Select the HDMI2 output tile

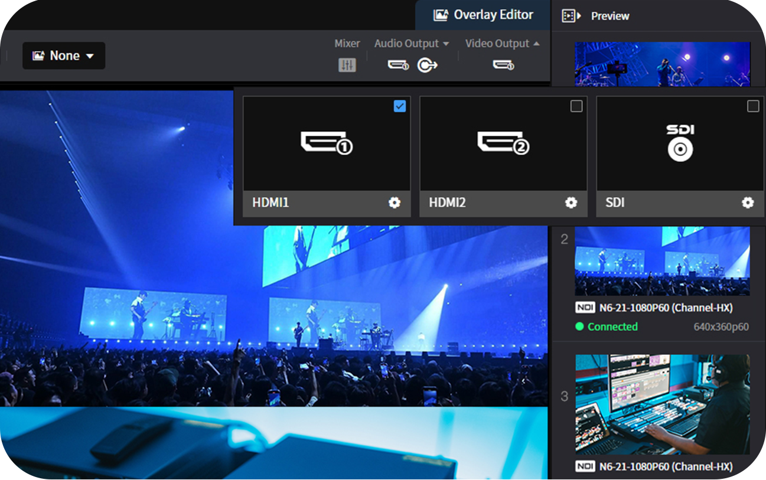[x=503, y=143]
